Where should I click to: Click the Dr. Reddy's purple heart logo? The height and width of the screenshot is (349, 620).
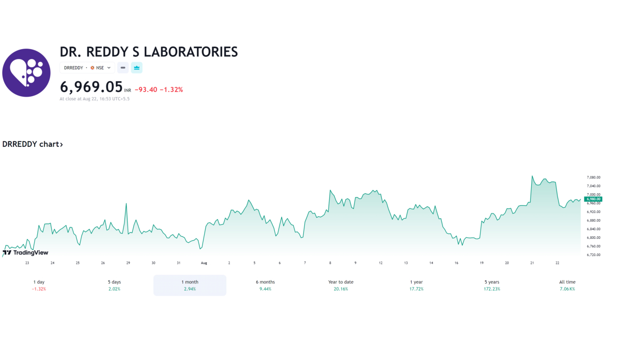pos(26,73)
